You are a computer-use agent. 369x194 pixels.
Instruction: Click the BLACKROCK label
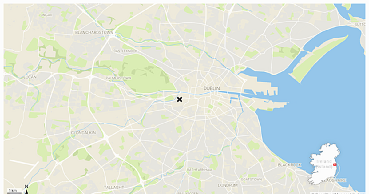point(290,165)
